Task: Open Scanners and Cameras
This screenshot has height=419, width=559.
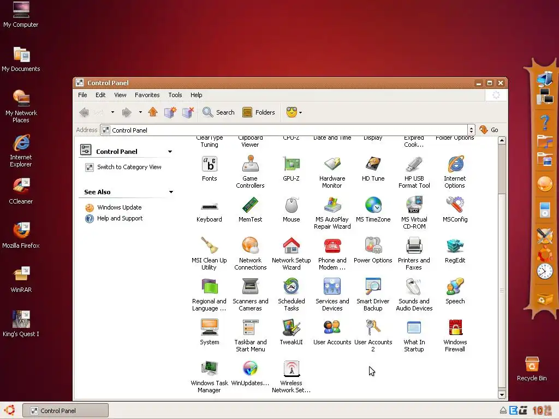Action: (250, 295)
